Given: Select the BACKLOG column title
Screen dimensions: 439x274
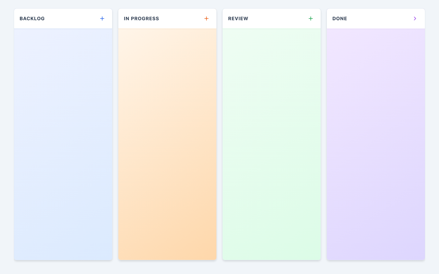Looking at the screenshot, I should click(32, 18).
